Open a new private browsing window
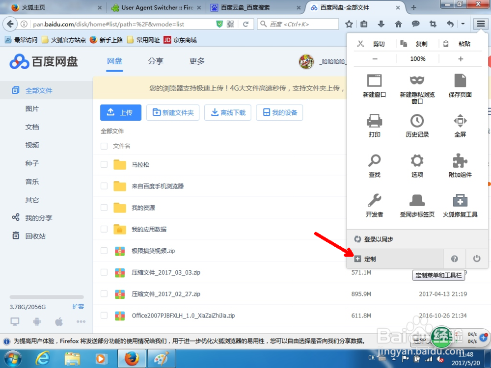Viewport: 491px width, 368px height. 417,88
